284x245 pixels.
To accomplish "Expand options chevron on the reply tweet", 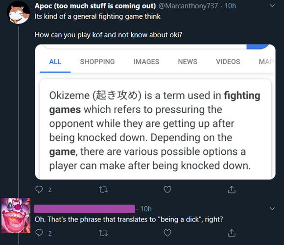I will [272, 209].
